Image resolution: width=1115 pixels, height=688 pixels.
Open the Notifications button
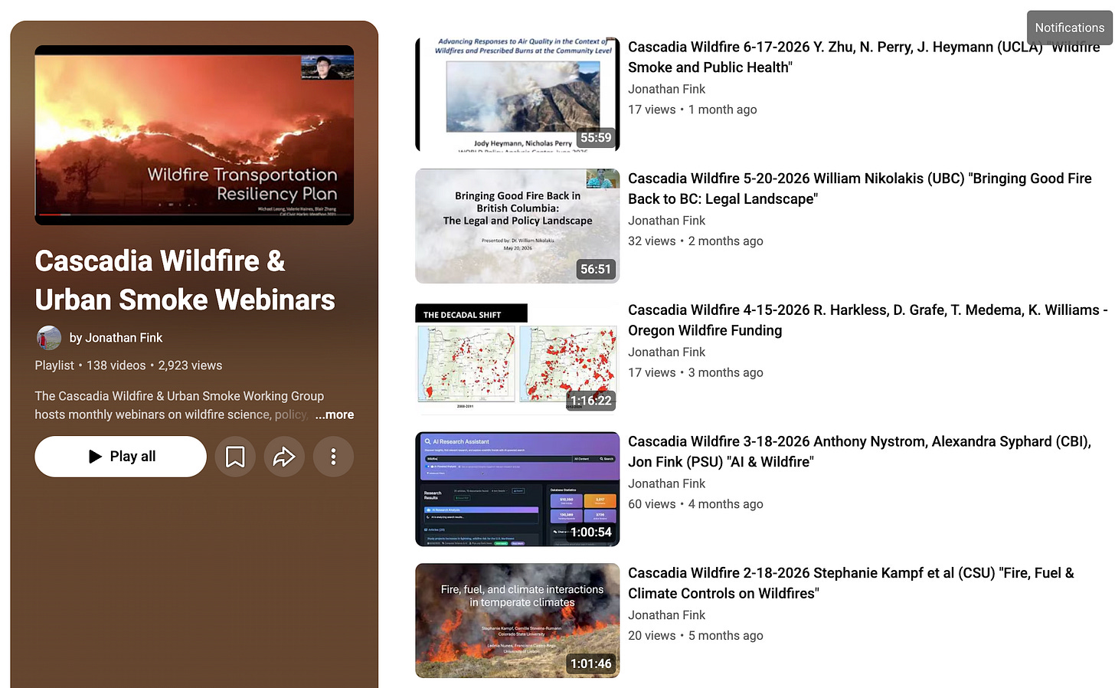click(1069, 28)
